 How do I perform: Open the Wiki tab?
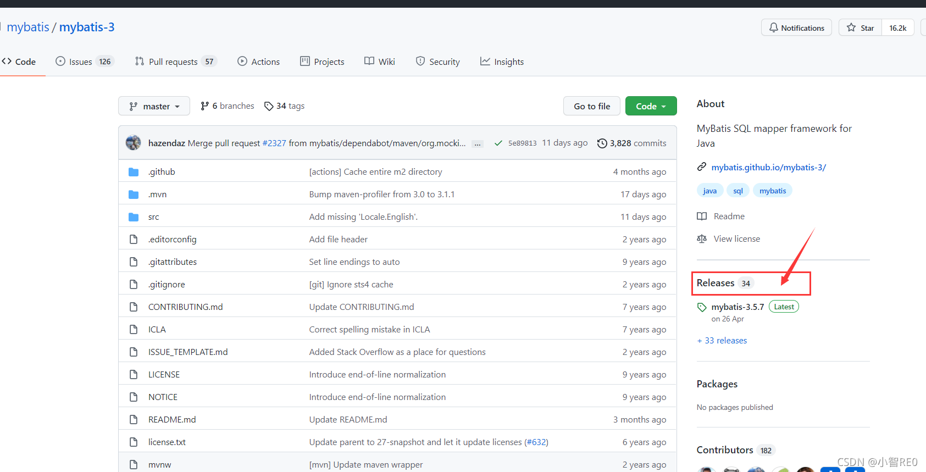click(380, 62)
